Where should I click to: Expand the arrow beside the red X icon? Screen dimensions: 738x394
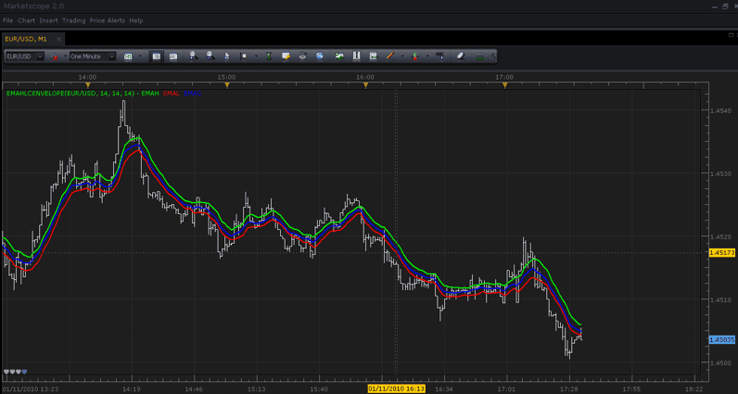(66, 56)
